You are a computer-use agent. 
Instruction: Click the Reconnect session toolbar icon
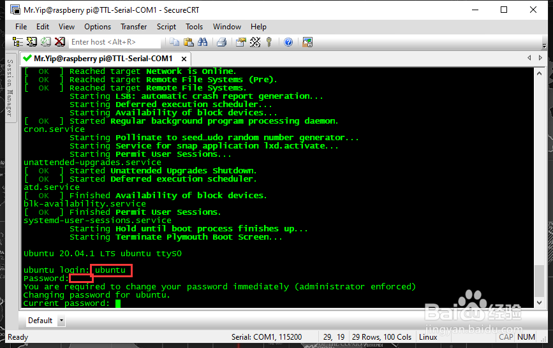pos(46,42)
